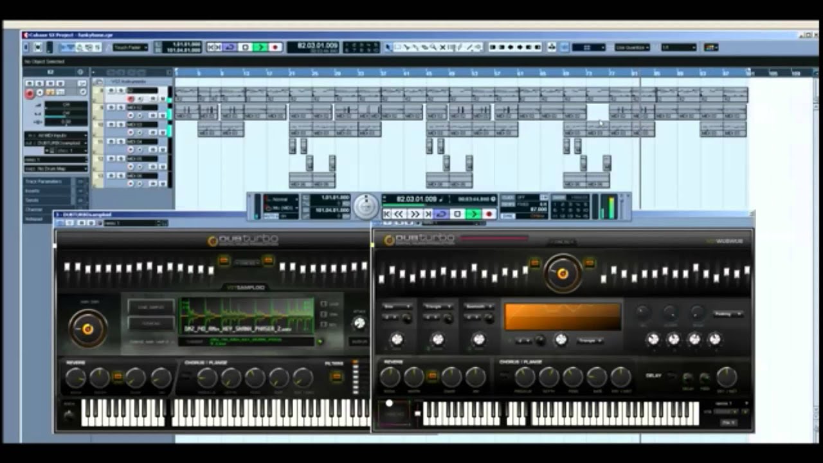Go to project start in transport panel
This screenshot has width=823, height=463.
coord(387,213)
